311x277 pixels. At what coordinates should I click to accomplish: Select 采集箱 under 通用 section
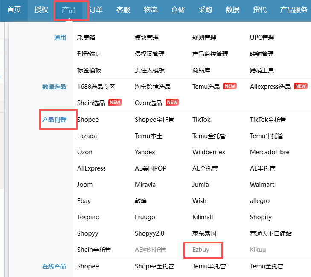pyautogui.click(x=86, y=38)
